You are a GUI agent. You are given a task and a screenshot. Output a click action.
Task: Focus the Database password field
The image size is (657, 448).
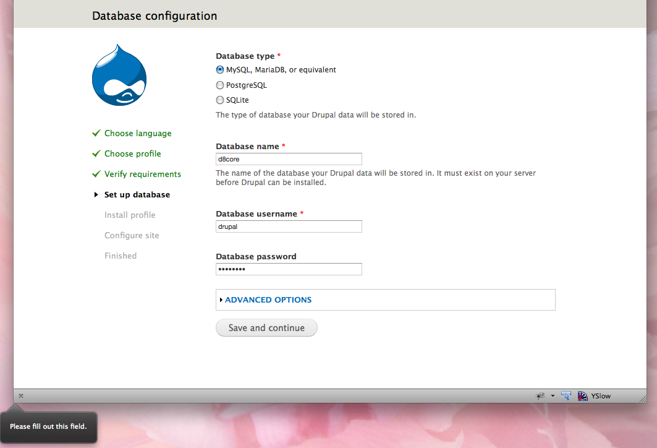tap(289, 269)
